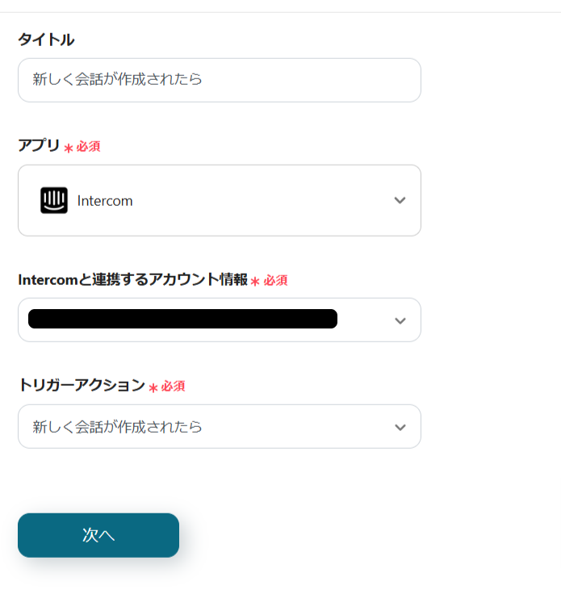Expand the トリガーアクション chevron arrow

400,427
